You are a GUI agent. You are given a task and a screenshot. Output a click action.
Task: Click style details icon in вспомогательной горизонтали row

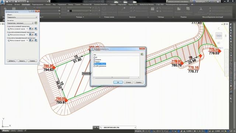tap(36, 34)
